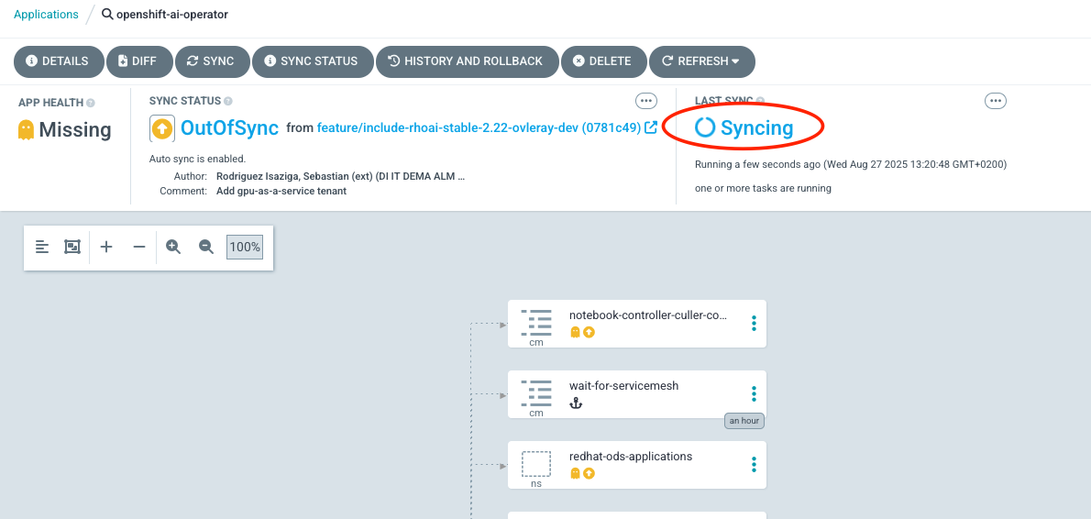Click the fit-to-screen group nodes icon
This screenshot has width=1091, height=519.
tap(72, 247)
